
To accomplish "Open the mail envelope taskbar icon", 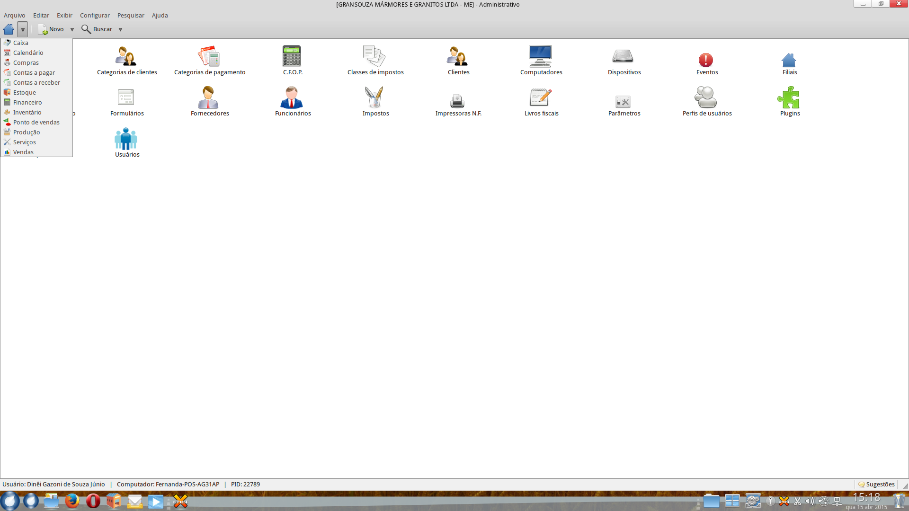I will tap(134, 501).
